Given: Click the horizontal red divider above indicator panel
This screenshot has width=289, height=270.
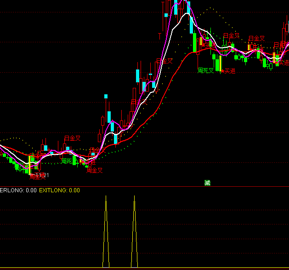Looking at the screenshot, I should point(144,186).
